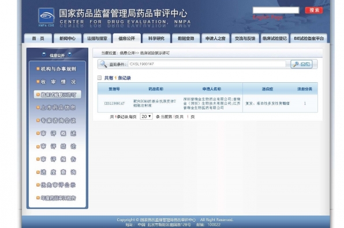Click the small list icon beside 共有1条记录
Image resolution: width=344 pixels, height=228 pixels.
point(99,78)
